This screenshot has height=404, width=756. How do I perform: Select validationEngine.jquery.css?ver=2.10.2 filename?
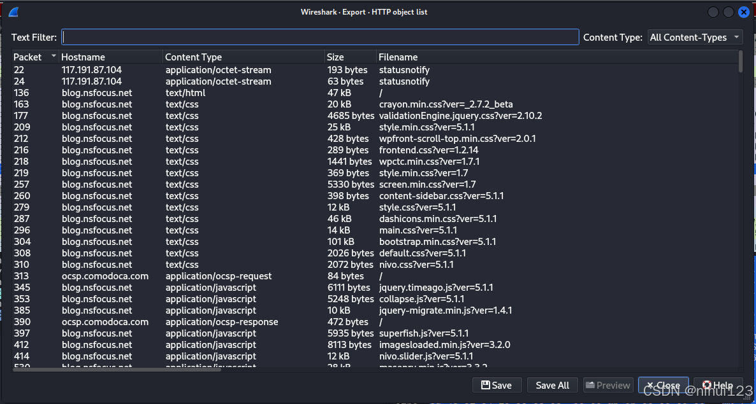click(x=460, y=116)
